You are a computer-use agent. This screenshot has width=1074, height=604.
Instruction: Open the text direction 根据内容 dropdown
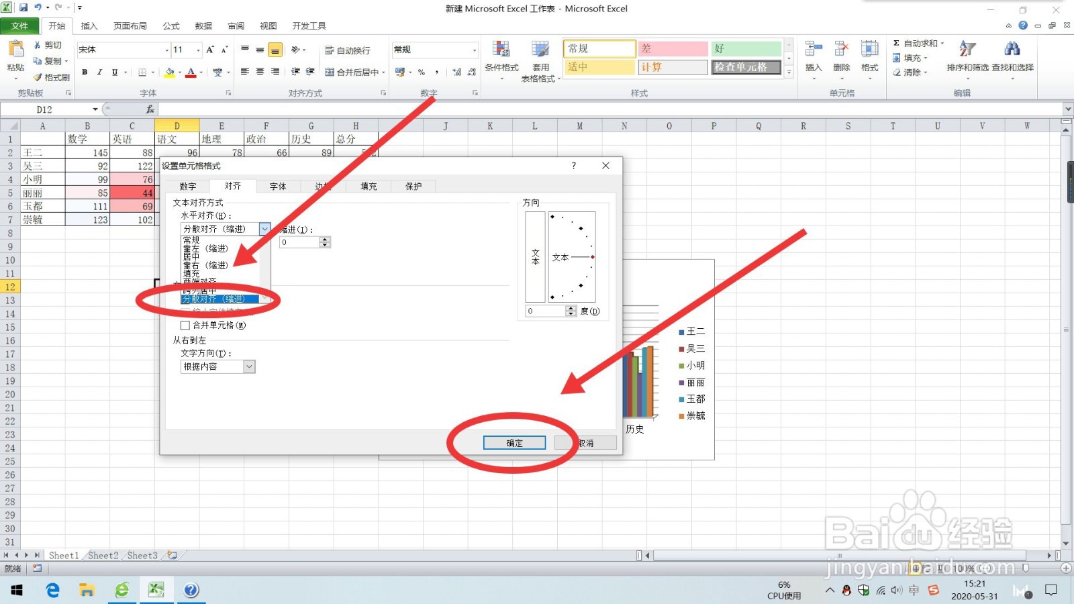coord(249,366)
